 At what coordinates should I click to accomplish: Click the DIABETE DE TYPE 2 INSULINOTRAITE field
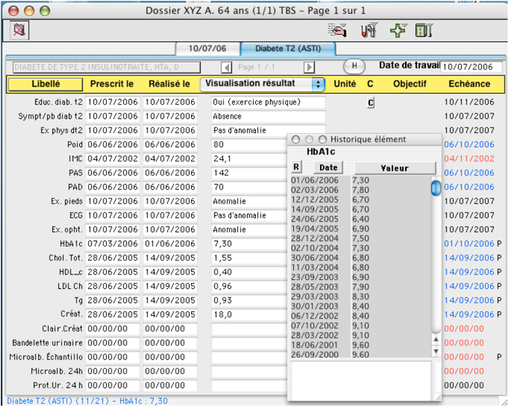pyautogui.click(x=106, y=67)
